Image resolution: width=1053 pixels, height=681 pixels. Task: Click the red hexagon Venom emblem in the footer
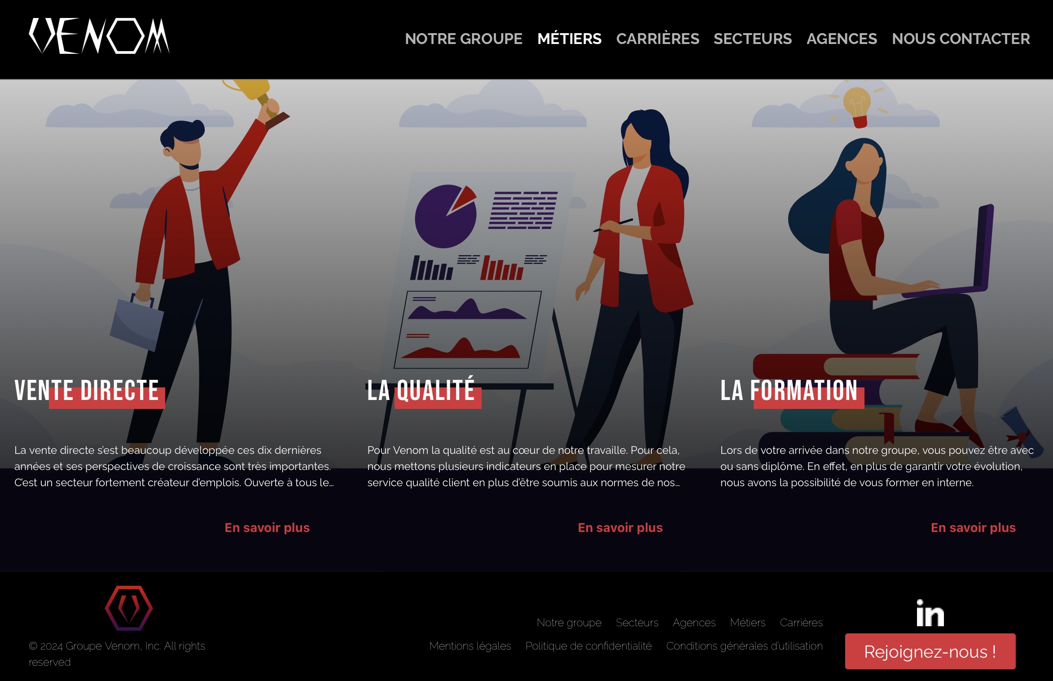click(x=129, y=608)
